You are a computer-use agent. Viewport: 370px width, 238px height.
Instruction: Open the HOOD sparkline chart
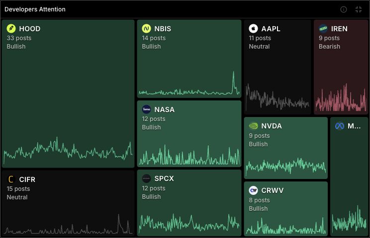[x=68, y=150]
